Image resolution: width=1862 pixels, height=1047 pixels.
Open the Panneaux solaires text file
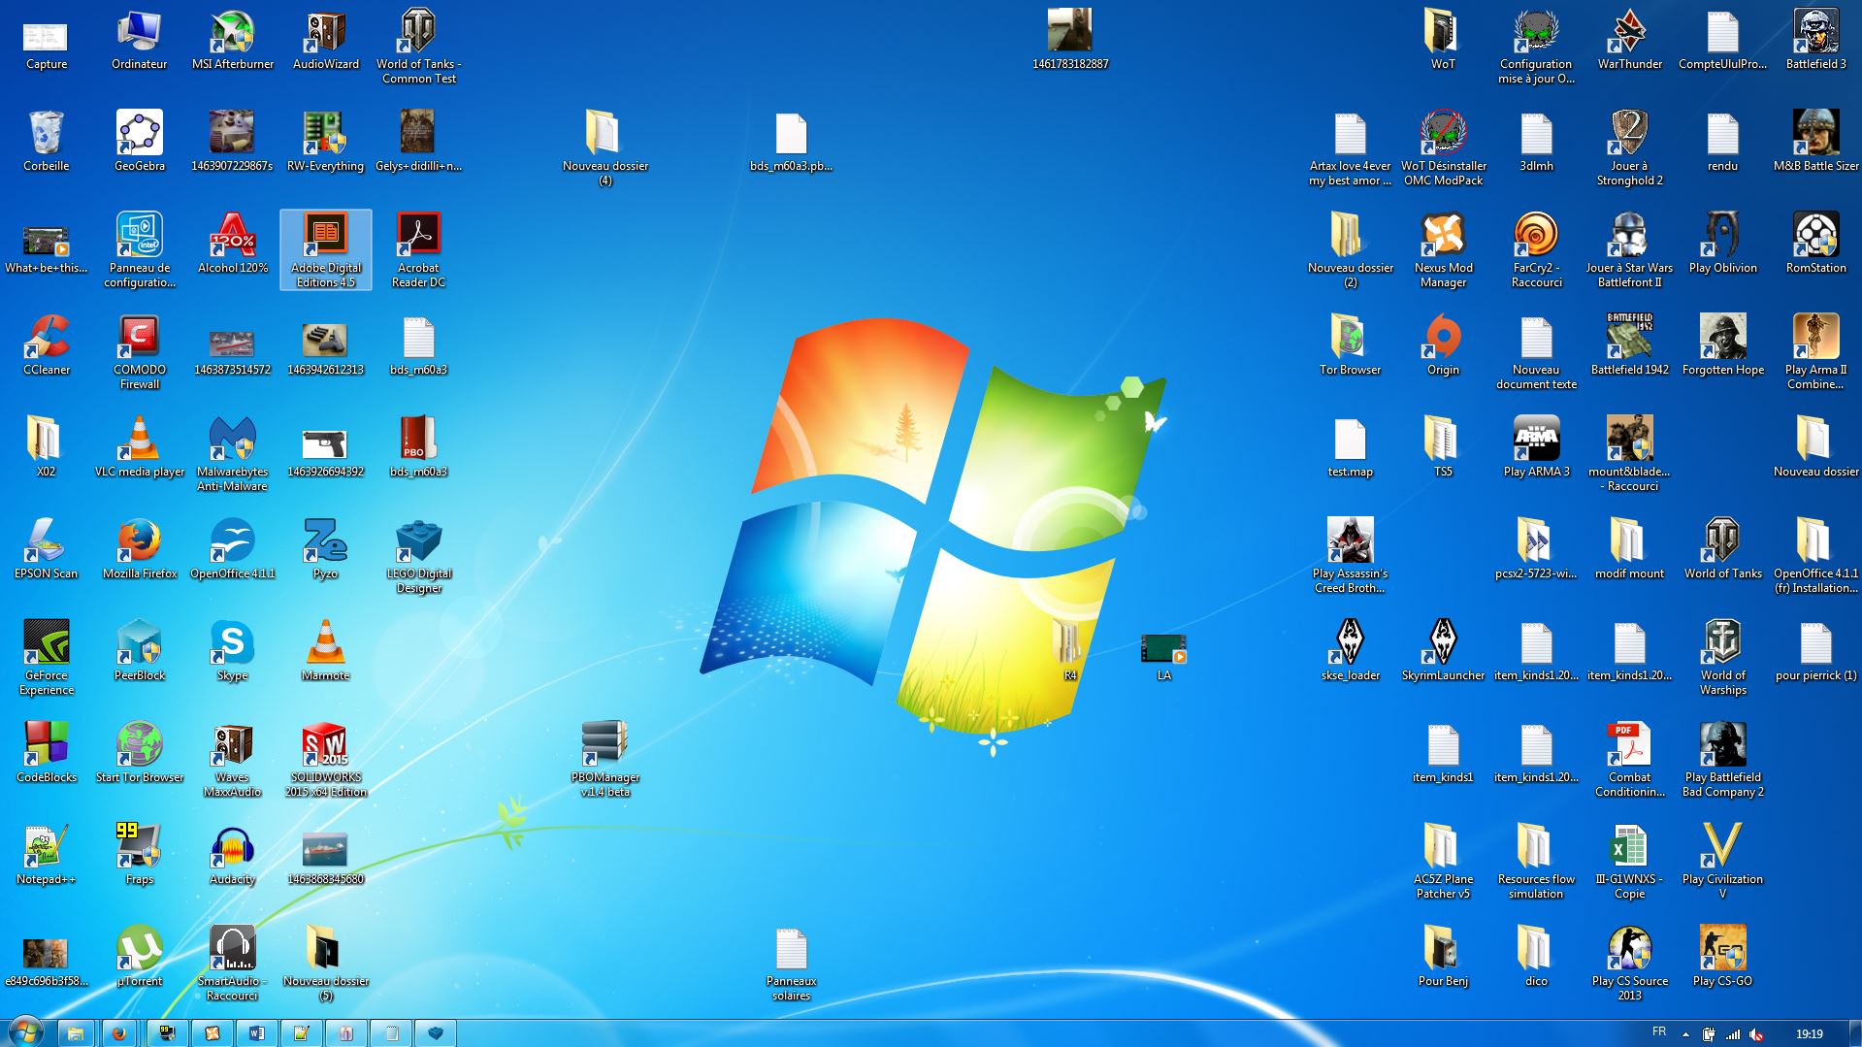pyautogui.click(x=792, y=965)
